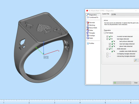Select the Normals fix section
Viewport: 139px width, 104px height.
pos(92,23)
